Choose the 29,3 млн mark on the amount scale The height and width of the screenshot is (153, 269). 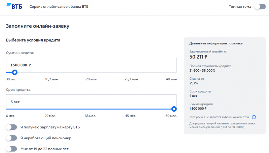[x=131, y=79]
